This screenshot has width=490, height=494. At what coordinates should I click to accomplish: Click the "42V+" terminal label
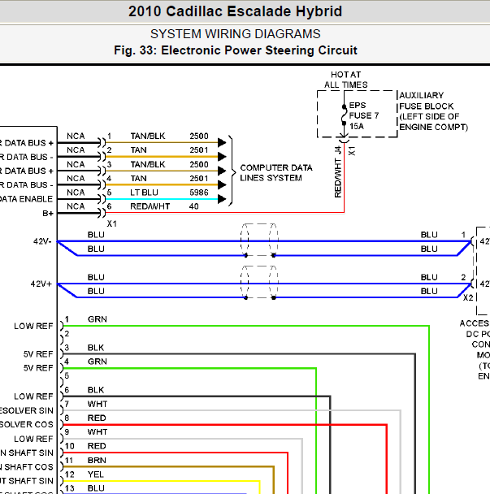point(41,284)
